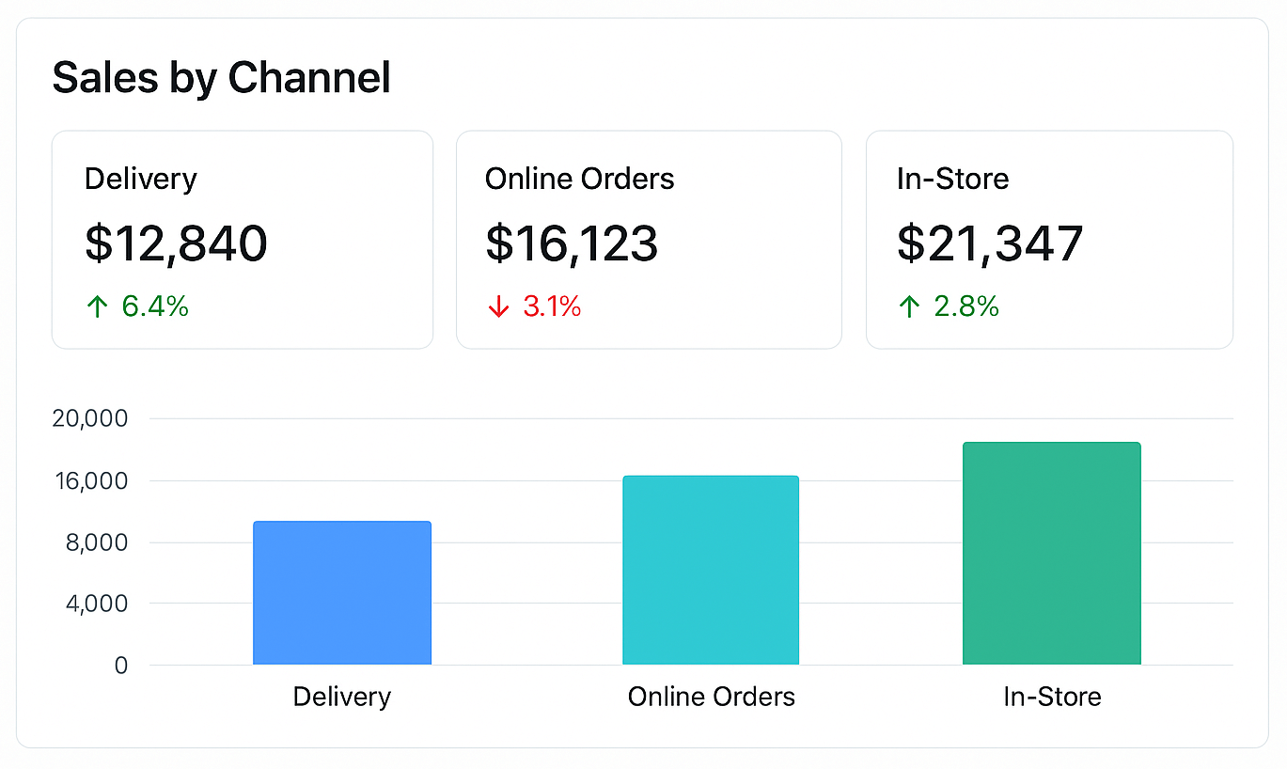Click the Online Orders chart axis label
1287x769 pixels.
(711, 697)
